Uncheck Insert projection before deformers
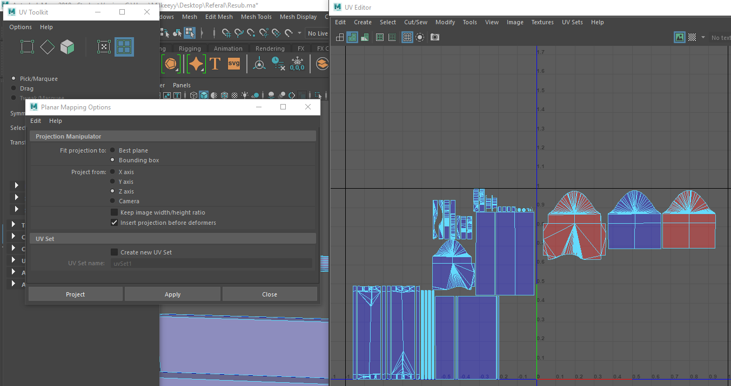Viewport: 731px width, 386px height. coord(114,223)
